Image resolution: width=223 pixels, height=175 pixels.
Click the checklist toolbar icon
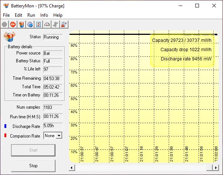[38, 24]
